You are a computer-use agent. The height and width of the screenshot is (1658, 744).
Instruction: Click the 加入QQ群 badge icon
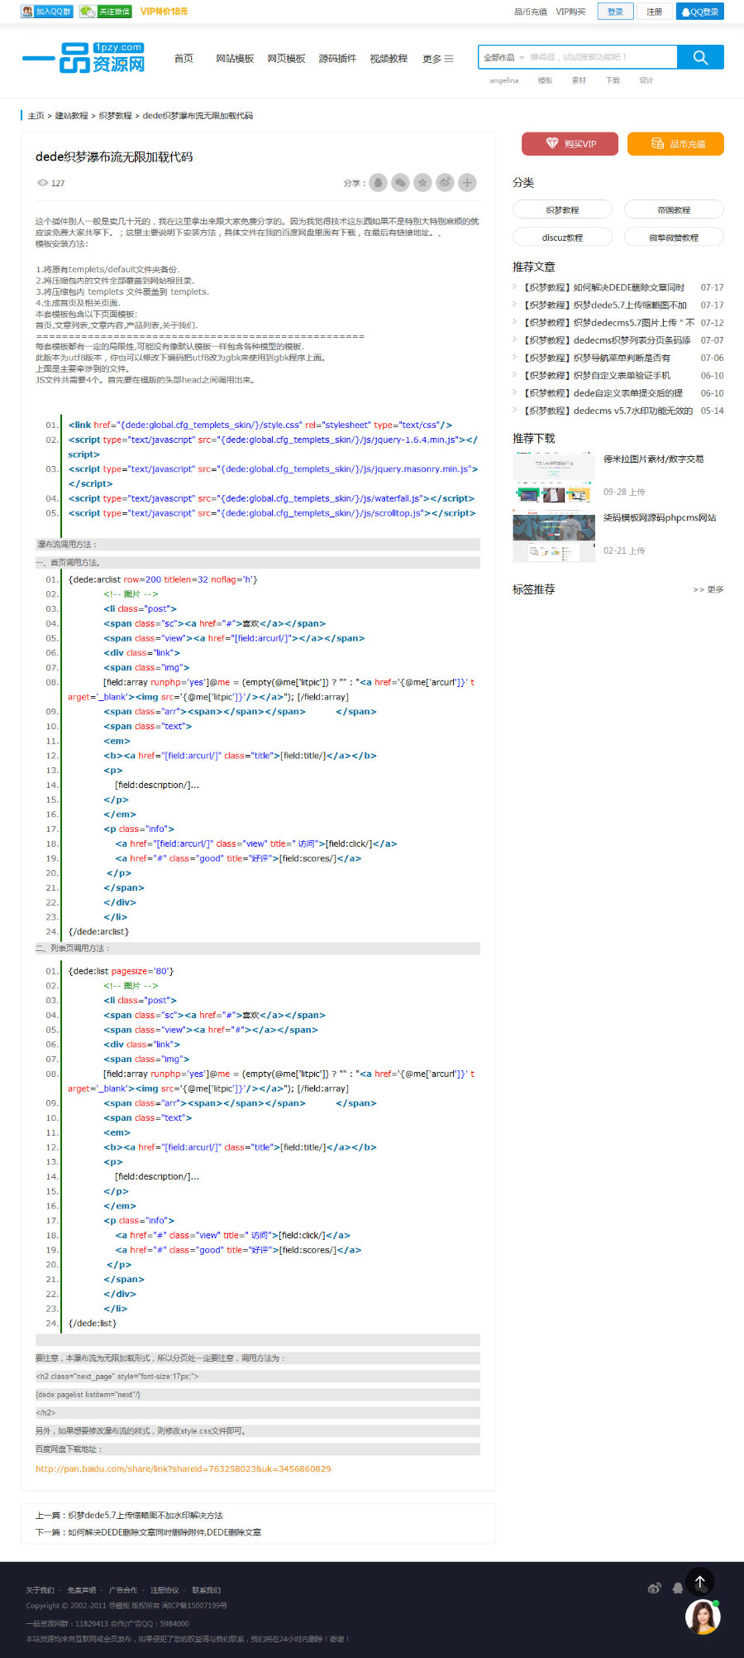tap(46, 12)
